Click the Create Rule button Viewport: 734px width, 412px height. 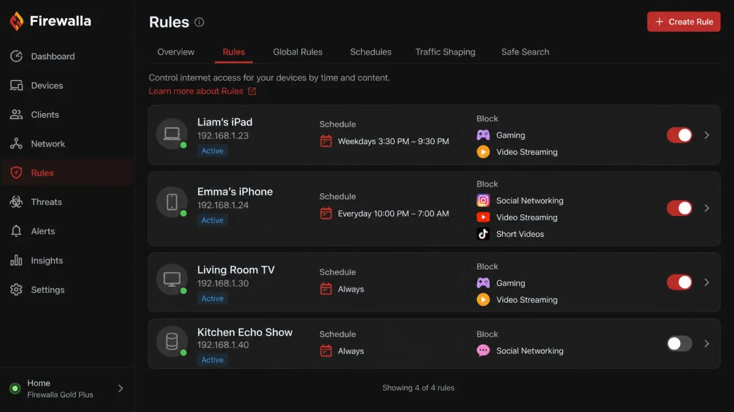click(684, 21)
